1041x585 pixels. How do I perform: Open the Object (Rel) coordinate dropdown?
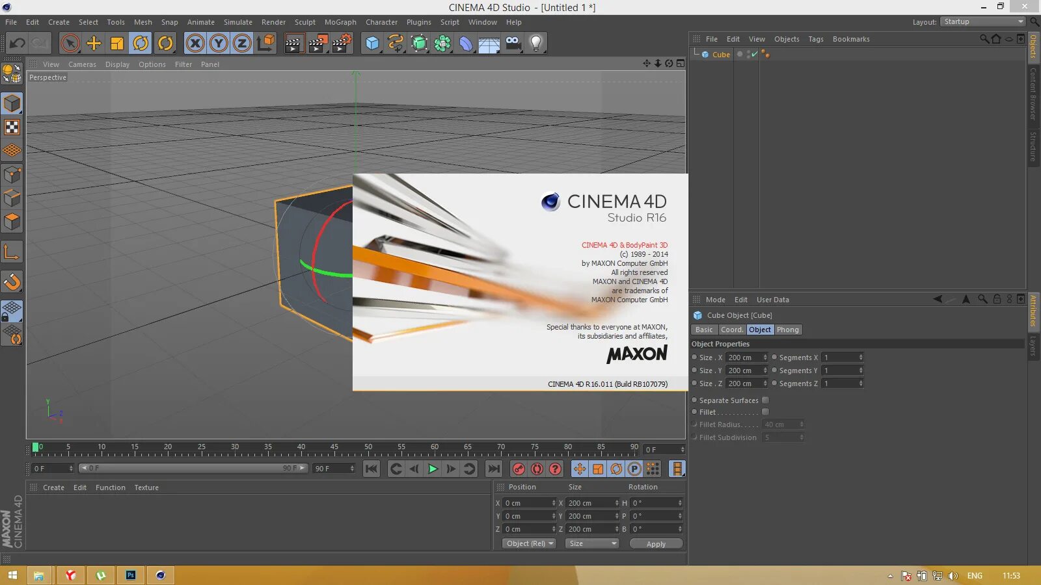click(x=529, y=543)
